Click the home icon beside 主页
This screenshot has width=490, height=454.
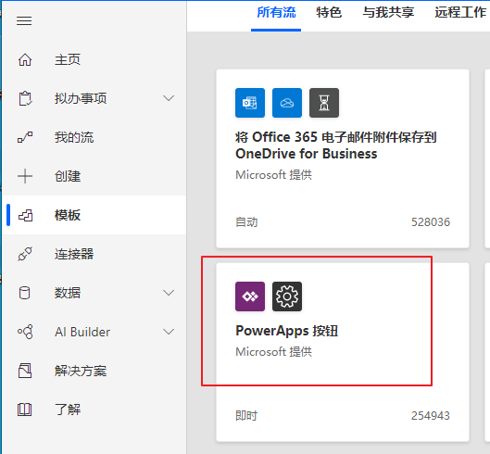click(x=25, y=59)
